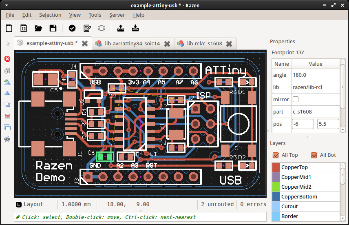349x225 pixels.
Task: Click layers list scroll-down arrow
Action: tap(343, 218)
